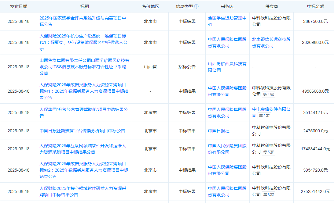
Task: Click 北京市 in the 全国学生资助管理中心 row
Action: pos(150,21)
